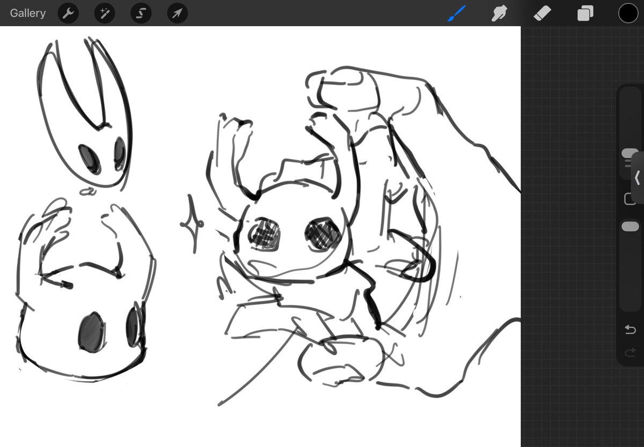Open the Actions wrench menu
This screenshot has height=447, width=644.
(x=68, y=13)
